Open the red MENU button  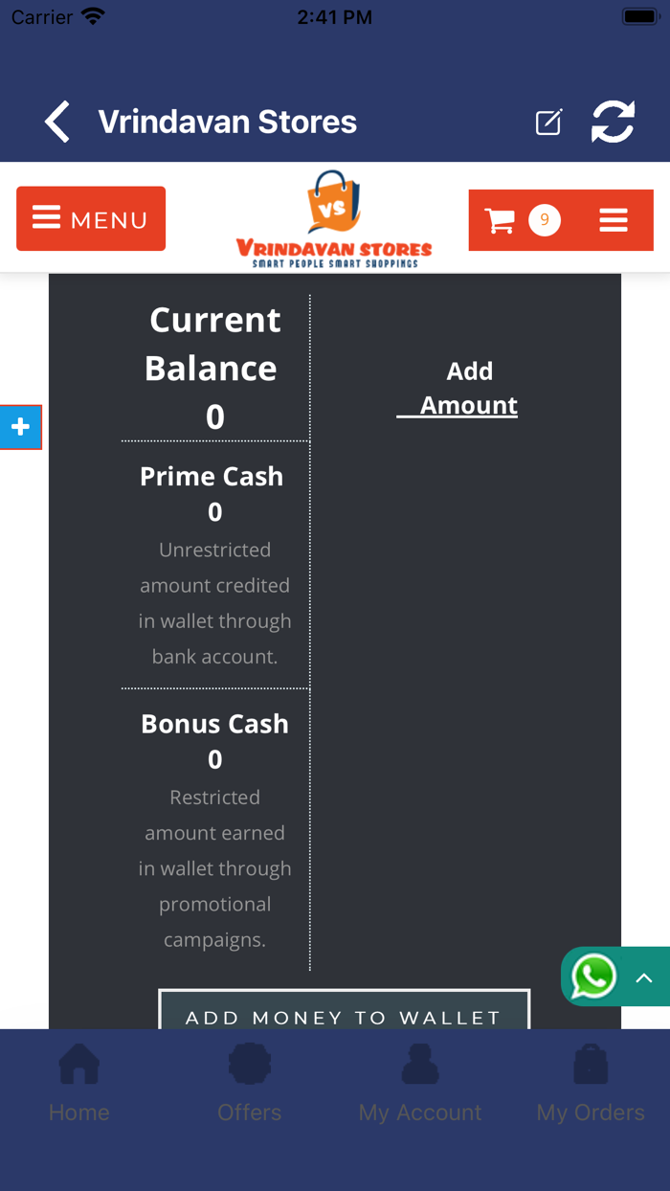tap(91, 219)
